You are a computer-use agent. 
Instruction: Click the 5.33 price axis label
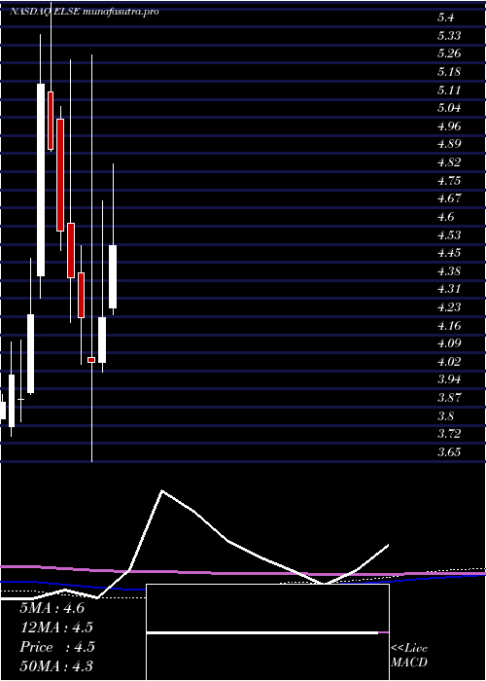(449, 36)
